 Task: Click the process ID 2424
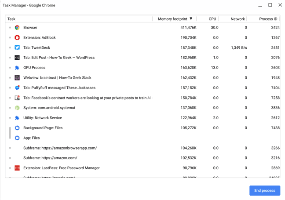(x=275, y=28)
